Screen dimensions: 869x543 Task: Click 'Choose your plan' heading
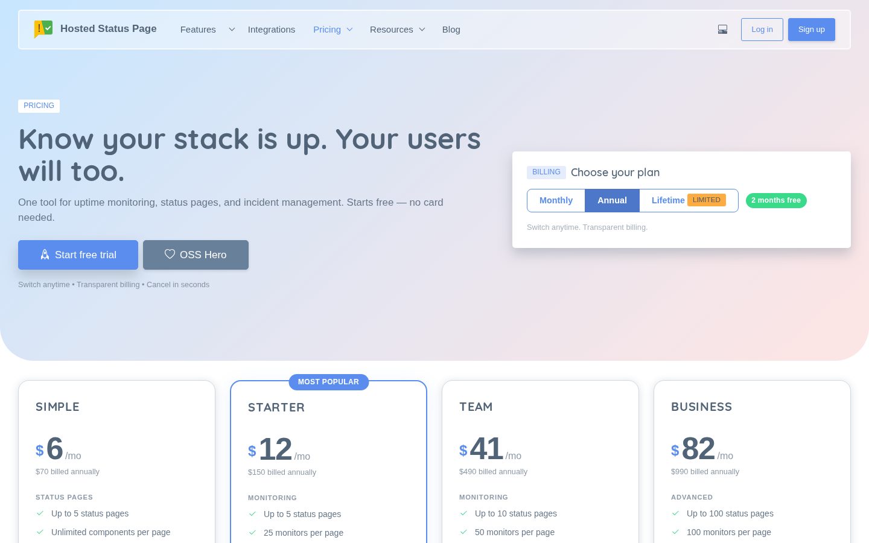pos(615,173)
